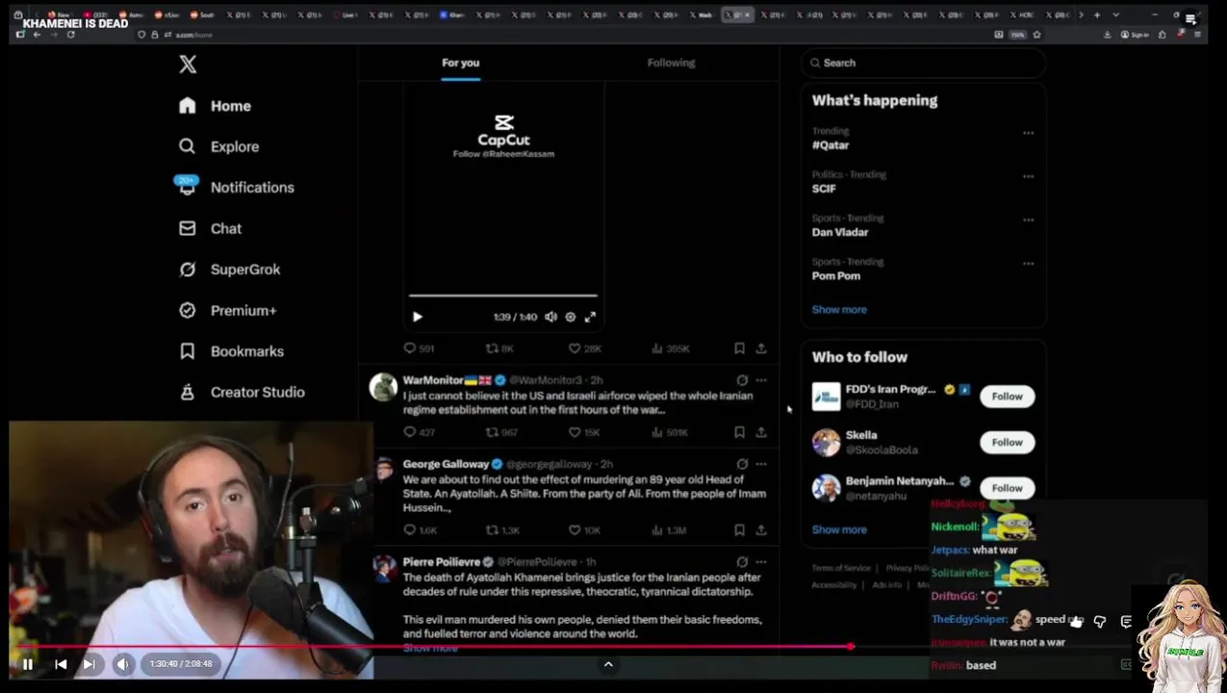Image resolution: width=1227 pixels, height=693 pixels.
Task: Bookmark the WarMonitor tweet
Action: [x=739, y=433]
